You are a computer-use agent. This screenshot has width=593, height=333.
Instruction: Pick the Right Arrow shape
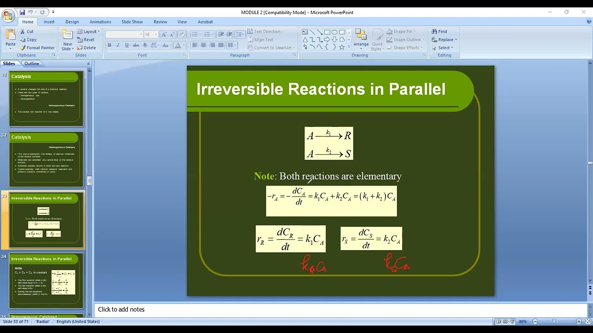click(x=327, y=40)
